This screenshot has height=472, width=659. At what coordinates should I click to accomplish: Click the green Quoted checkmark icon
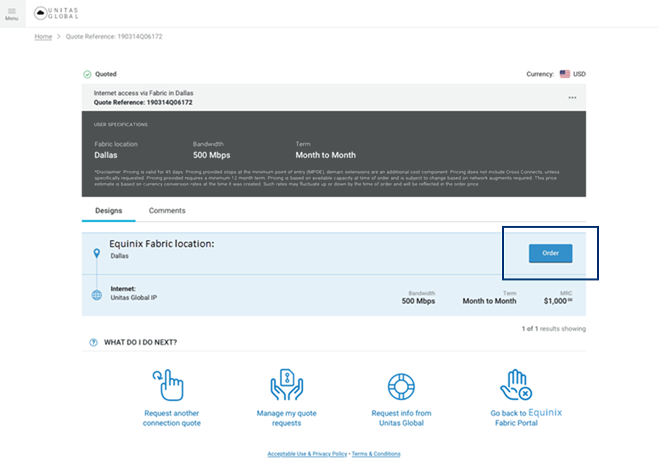pyautogui.click(x=87, y=74)
